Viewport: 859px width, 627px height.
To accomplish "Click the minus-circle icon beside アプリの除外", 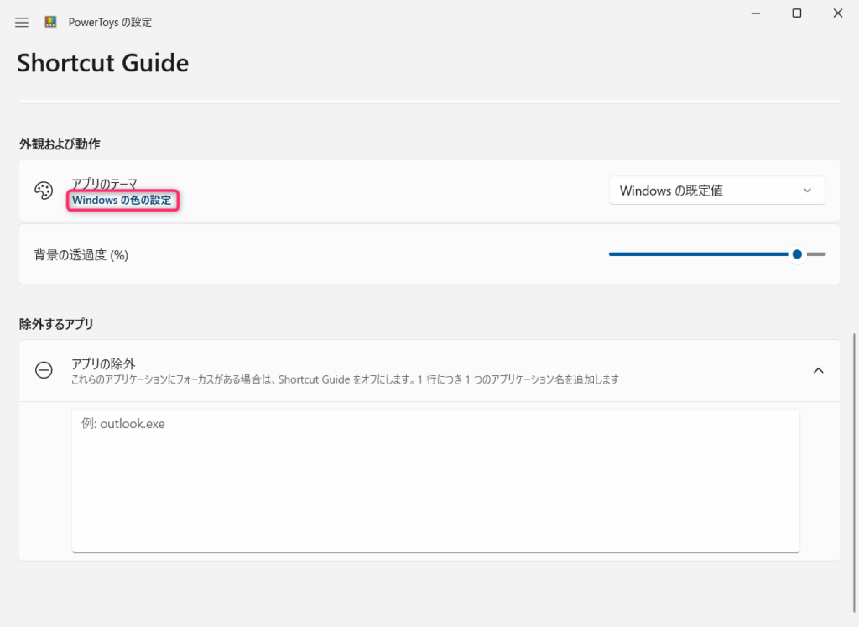I will point(44,370).
